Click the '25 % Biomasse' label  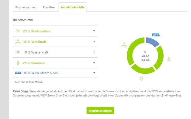tap(34, 63)
